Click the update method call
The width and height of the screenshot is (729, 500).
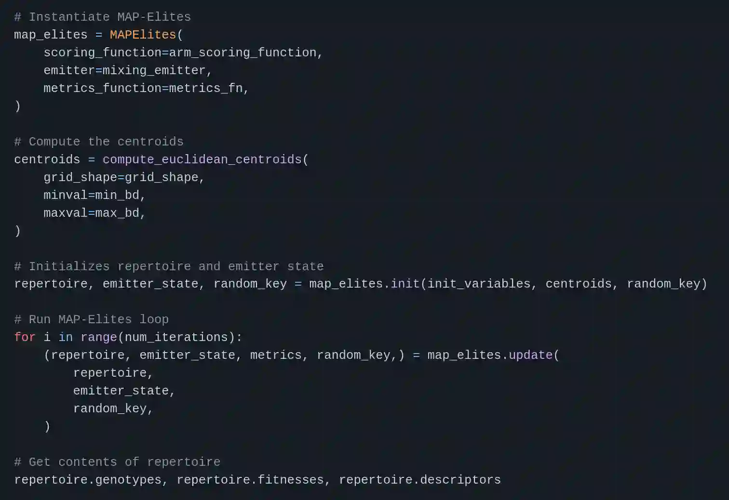click(530, 355)
